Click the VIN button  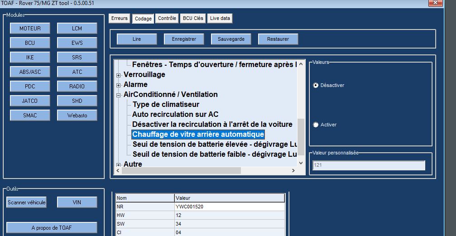(77, 202)
